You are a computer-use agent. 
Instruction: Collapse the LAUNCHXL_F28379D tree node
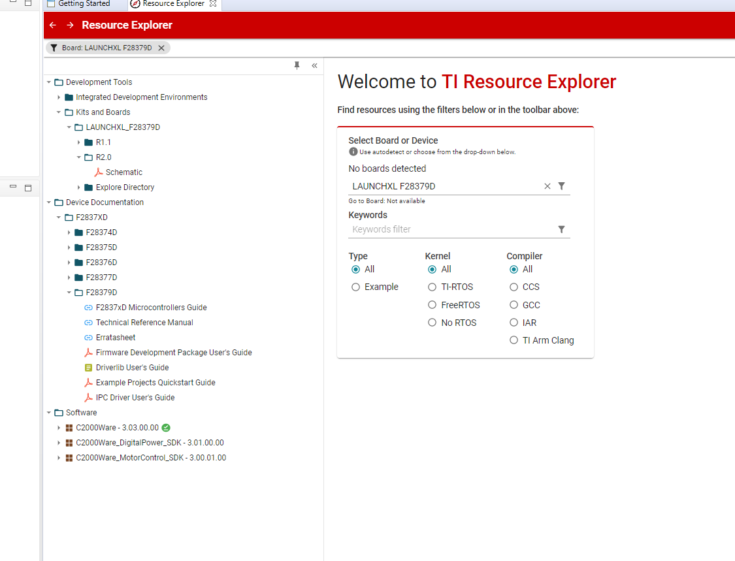coord(69,127)
